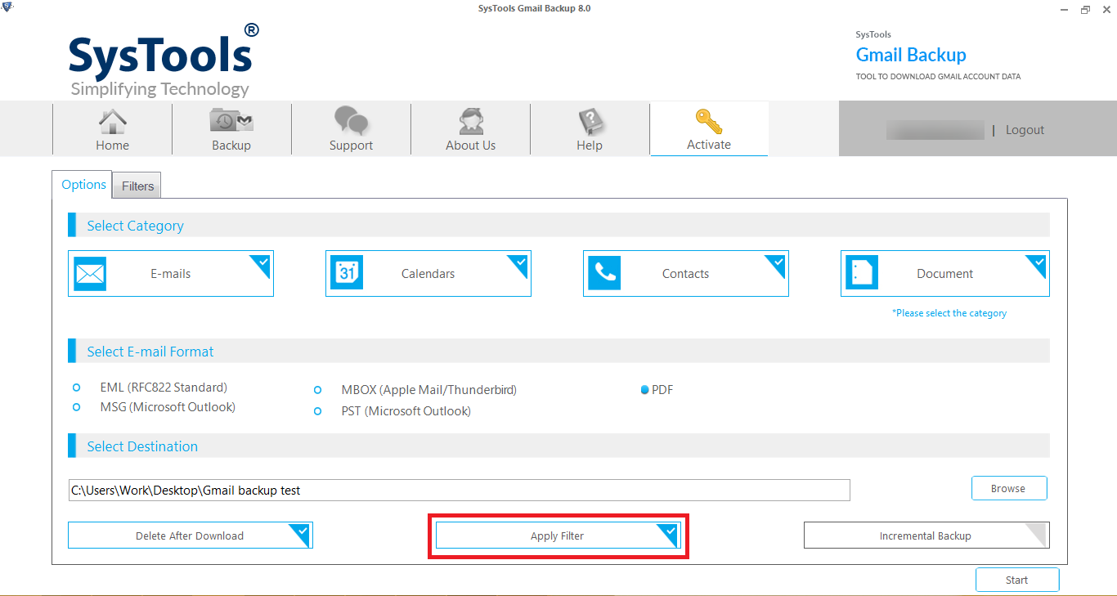Open the Home toolbar section
The height and width of the screenshot is (596, 1117).
(x=112, y=129)
